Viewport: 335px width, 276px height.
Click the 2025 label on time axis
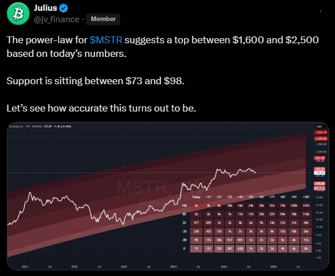[x=224, y=266]
